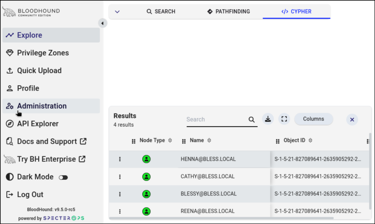Select HENNA@BLESS.LOCAL name cell
Screen dimensions: 375x224
click(208, 159)
